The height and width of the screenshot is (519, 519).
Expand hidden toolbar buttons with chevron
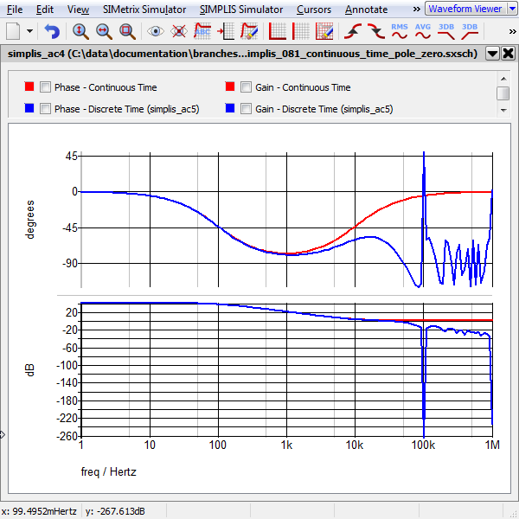512,31
